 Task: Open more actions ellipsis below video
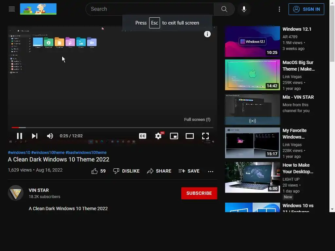click(x=211, y=171)
